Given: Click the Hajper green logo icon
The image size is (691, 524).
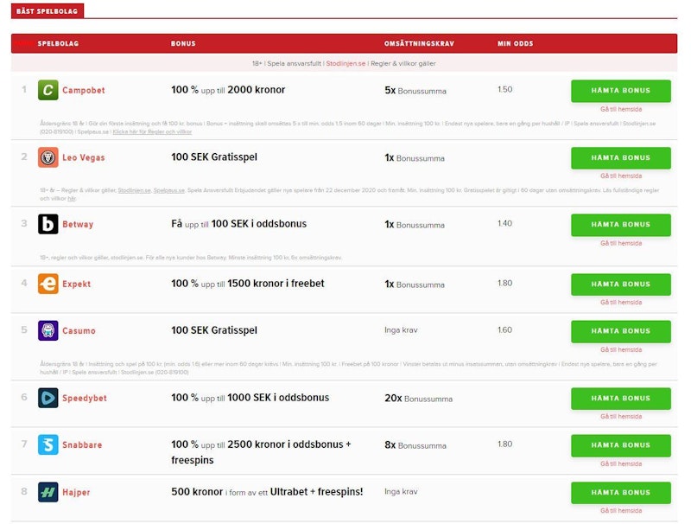Looking at the screenshot, I should [x=48, y=492].
